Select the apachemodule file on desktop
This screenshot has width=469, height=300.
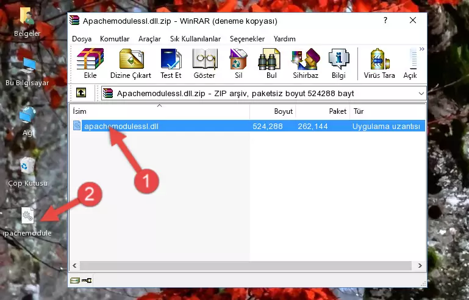pyautogui.click(x=27, y=222)
